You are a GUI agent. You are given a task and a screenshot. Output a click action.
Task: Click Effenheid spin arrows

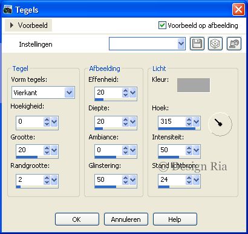tap(125, 93)
